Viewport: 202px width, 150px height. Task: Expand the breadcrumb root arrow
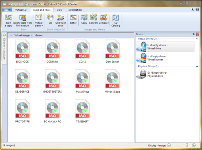11,35
